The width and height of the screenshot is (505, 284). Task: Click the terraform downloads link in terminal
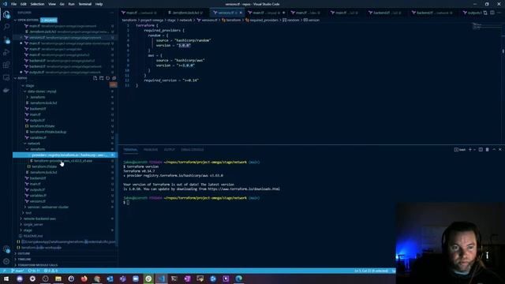[244, 189]
